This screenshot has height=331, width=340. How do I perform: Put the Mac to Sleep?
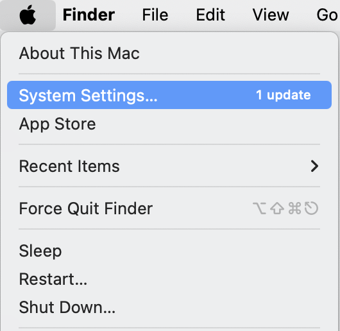[x=169, y=251]
